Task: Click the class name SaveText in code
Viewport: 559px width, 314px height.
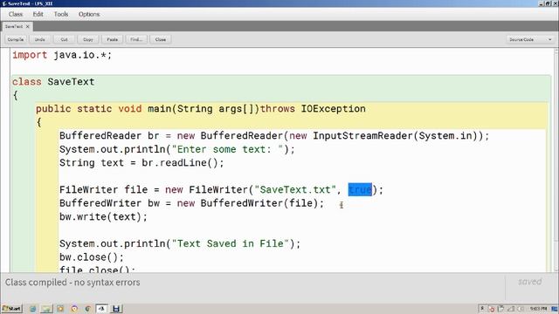Action: tap(71, 82)
